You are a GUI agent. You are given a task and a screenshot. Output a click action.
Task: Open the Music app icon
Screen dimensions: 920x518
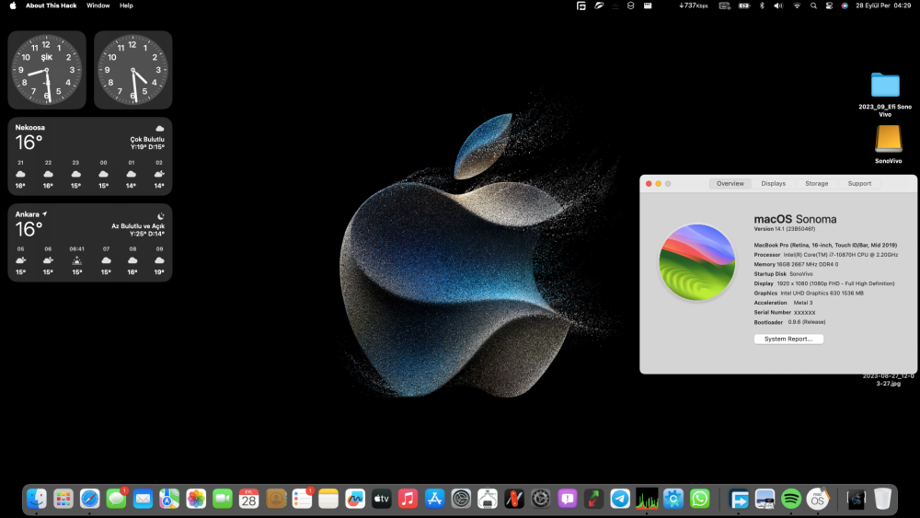click(408, 499)
